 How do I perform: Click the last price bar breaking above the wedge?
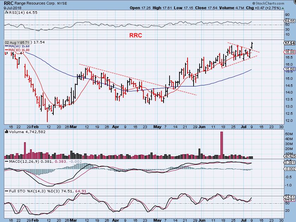pos(252,46)
